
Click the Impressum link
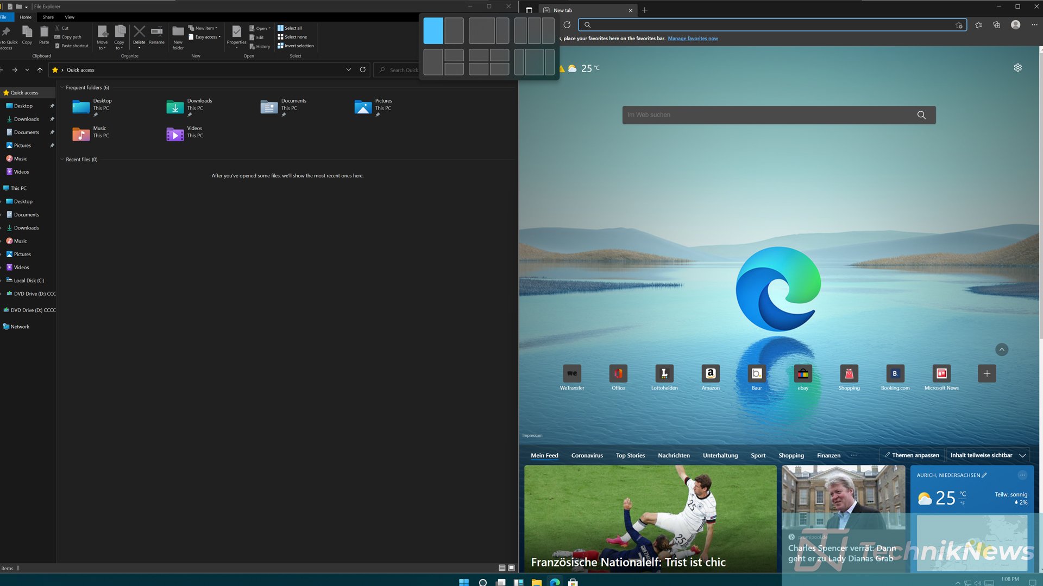[532, 436]
